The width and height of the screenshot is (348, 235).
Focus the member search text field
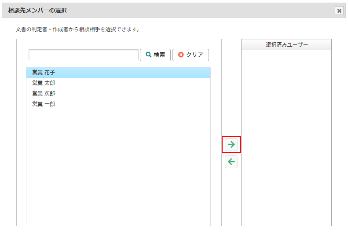coord(84,55)
